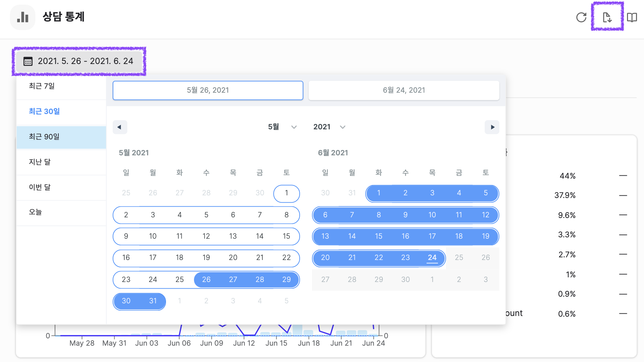Click the end date field 6월 24, 2021
Screen dimensions: 644x362
(x=404, y=90)
